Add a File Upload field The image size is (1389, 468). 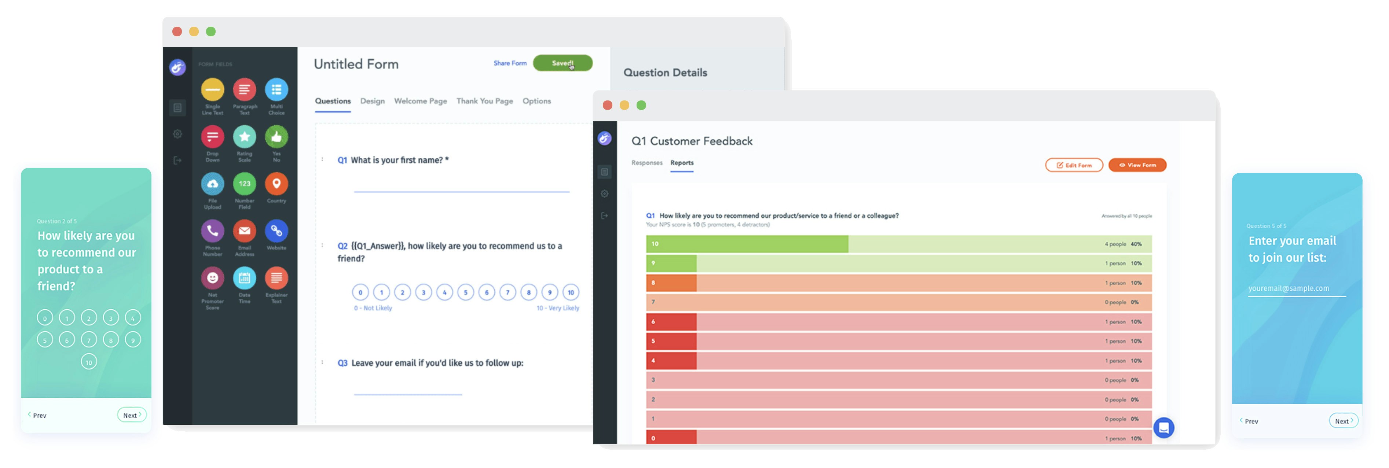212,184
